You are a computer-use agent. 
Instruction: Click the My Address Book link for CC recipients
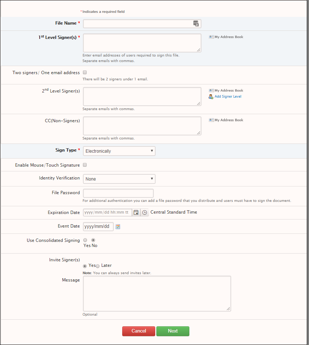coord(228,120)
